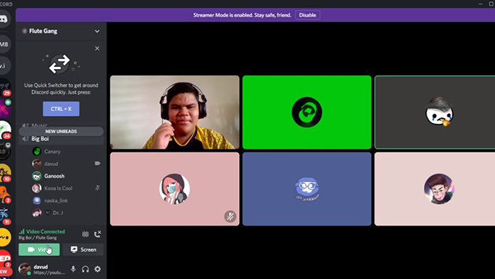The height and width of the screenshot is (279, 495).
Task: Dismiss the Quick Switcher tip panel
Action: [x=97, y=48]
